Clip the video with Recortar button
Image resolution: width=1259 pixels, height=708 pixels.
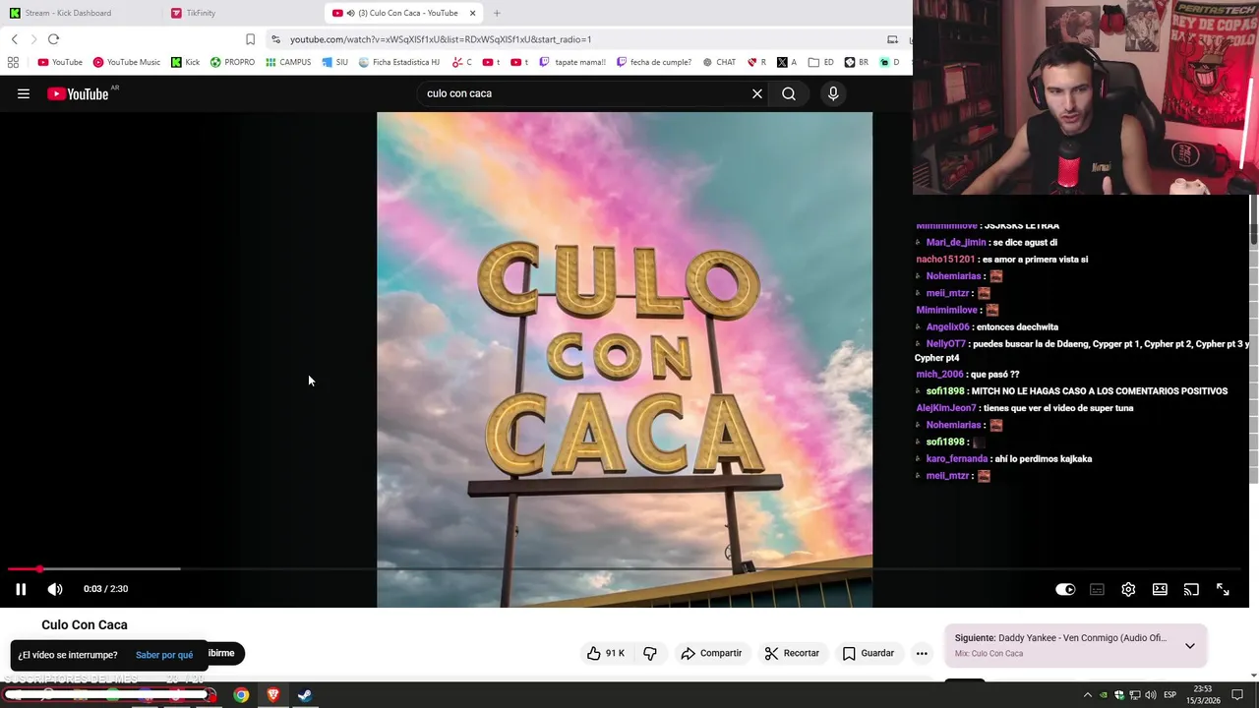click(x=792, y=653)
